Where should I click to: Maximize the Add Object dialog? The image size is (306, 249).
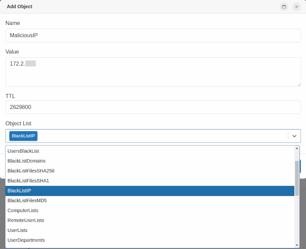click(x=284, y=7)
